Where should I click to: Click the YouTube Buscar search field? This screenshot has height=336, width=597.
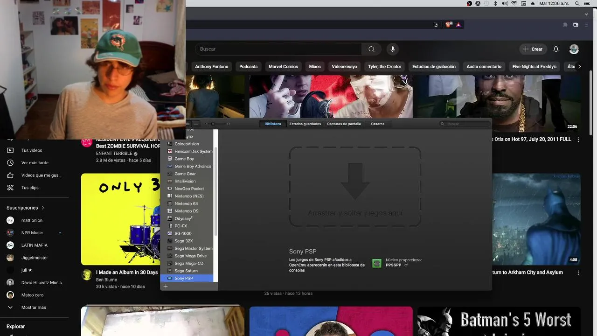pos(278,49)
